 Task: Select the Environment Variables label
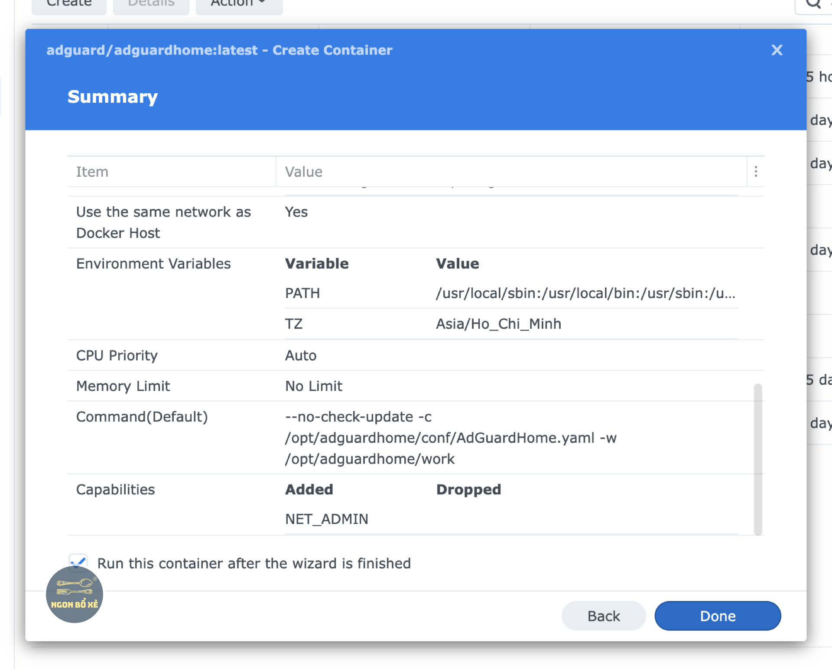click(x=153, y=263)
